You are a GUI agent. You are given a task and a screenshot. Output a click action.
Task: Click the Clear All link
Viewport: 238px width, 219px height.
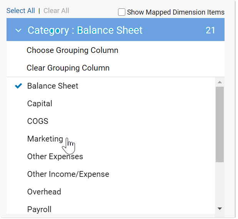tap(56, 11)
